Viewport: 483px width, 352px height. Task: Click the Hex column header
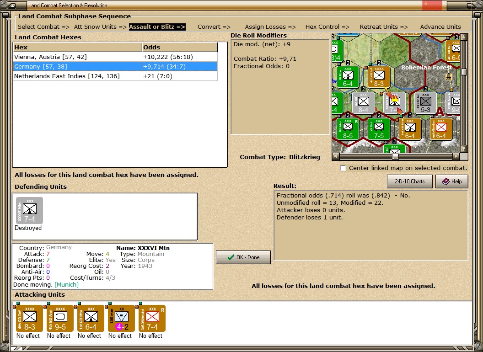(x=77, y=47)
